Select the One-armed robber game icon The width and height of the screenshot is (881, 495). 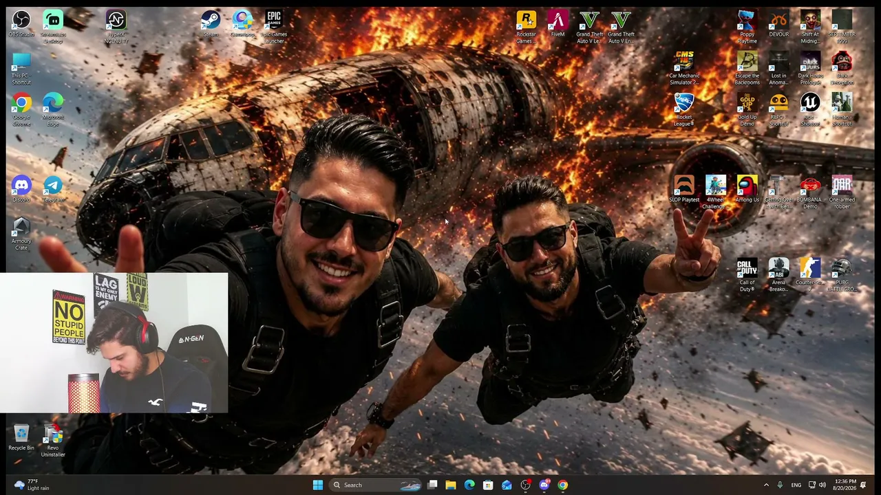(x=842, y=192)
